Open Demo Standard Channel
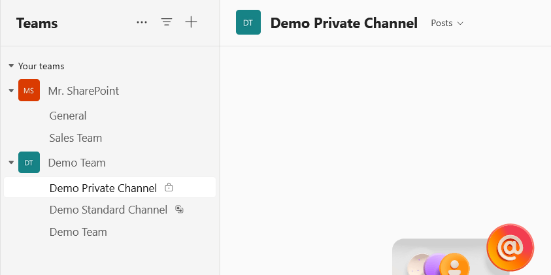This screenshot has width=551, height=275. point(110,210)
